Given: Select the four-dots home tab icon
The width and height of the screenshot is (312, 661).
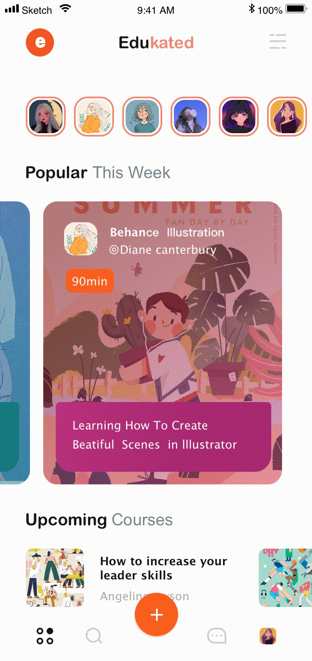Looking at the screenshot, I should click(x=45, y=636).
